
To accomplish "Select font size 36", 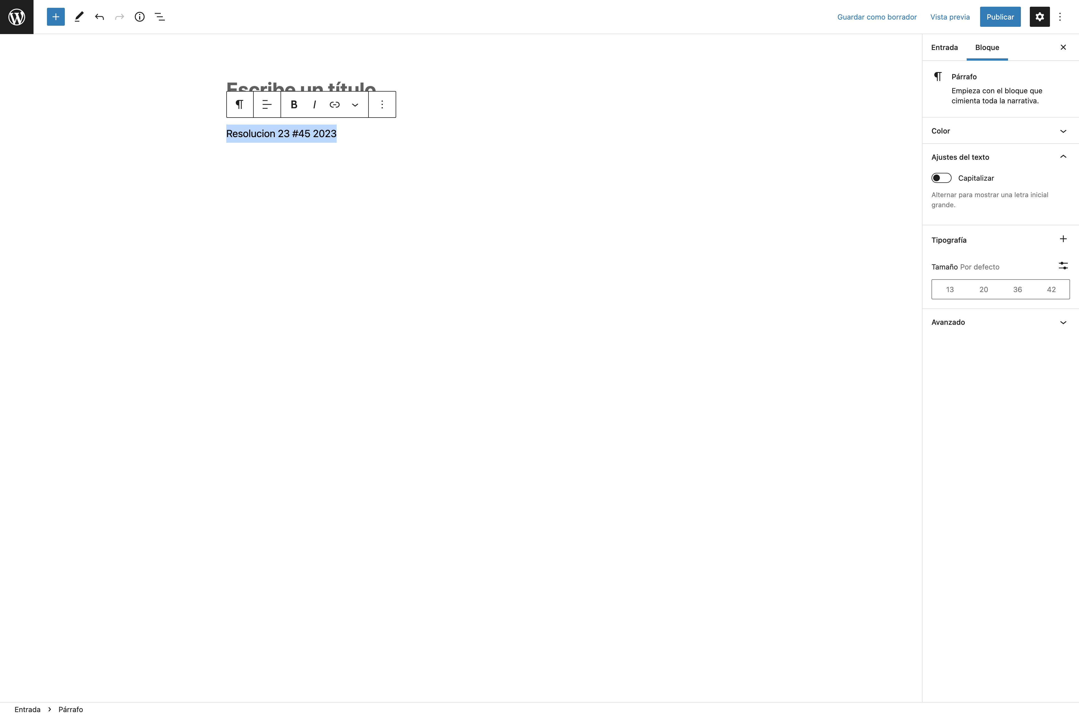I will [x=1017, y=290].
